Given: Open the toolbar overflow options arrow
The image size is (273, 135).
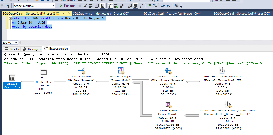Looking at the screenshot, I should tap(181, 7).
